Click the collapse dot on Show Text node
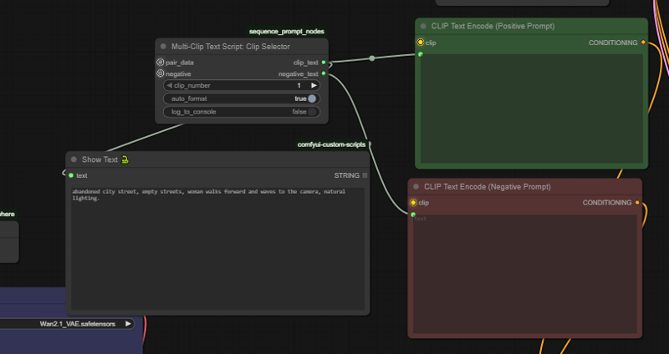 (74, 159)
